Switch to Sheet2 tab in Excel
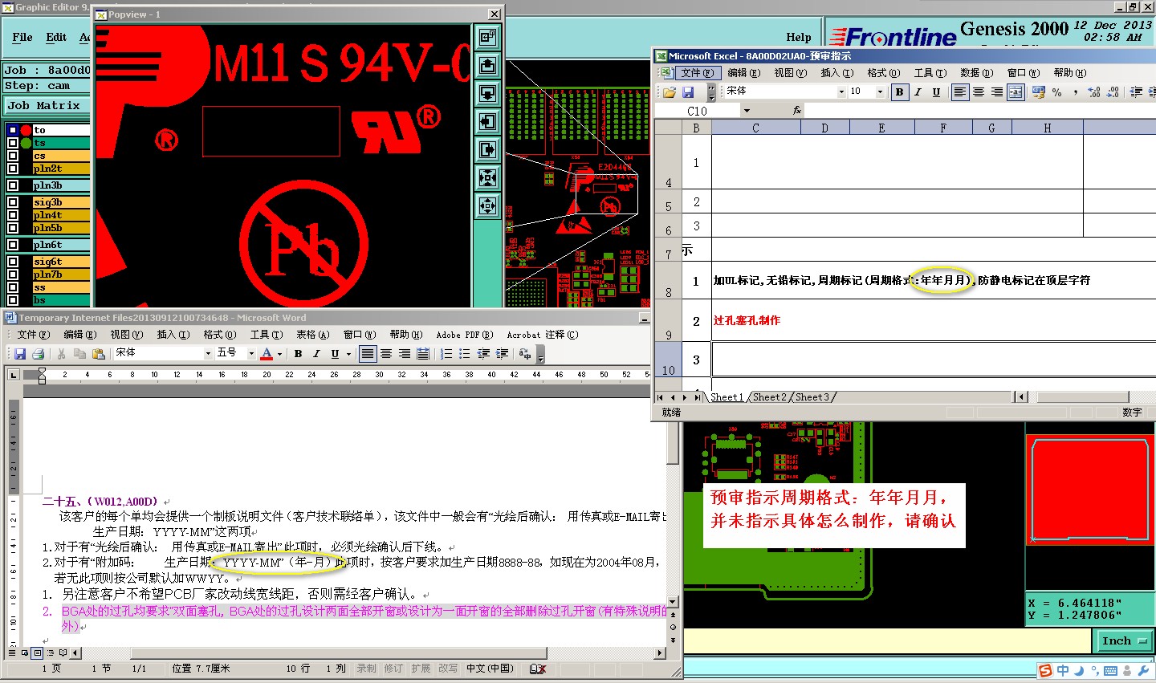Image resolution: width=1156 pixels, height=683 pixels. (770, 397)
